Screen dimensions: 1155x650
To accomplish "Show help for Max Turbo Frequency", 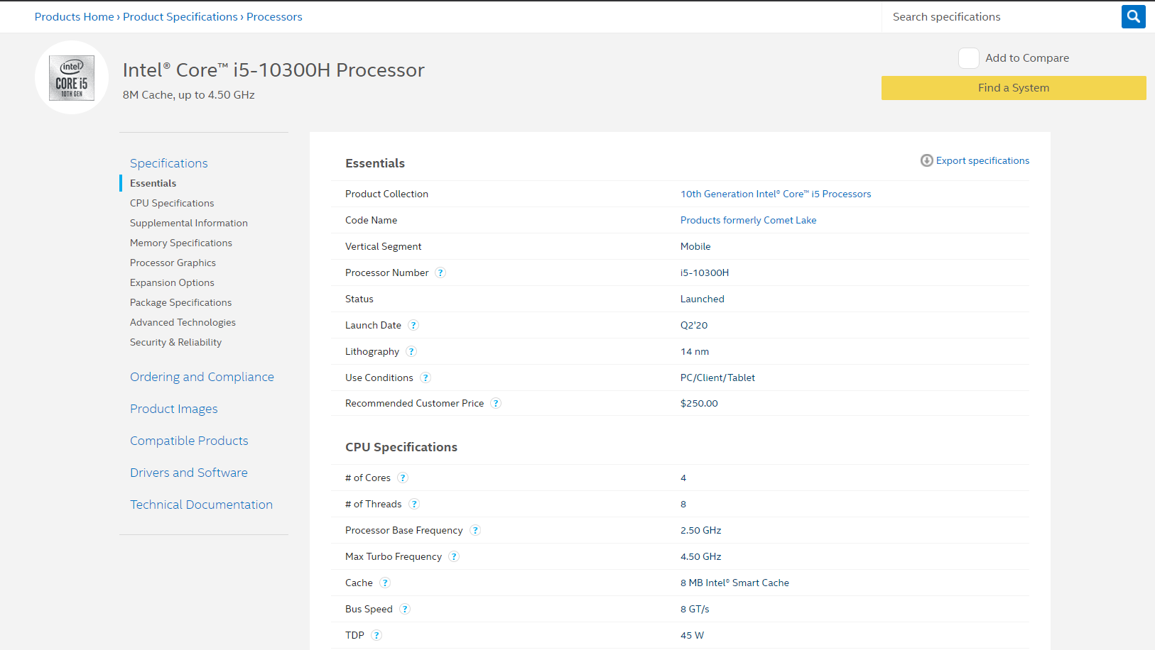I will click(x=454, y=556).
